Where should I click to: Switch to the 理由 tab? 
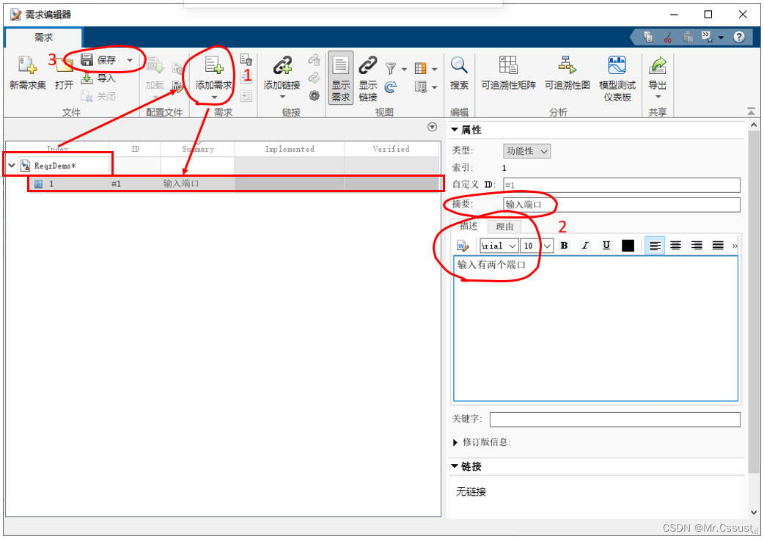coord(504,227)
